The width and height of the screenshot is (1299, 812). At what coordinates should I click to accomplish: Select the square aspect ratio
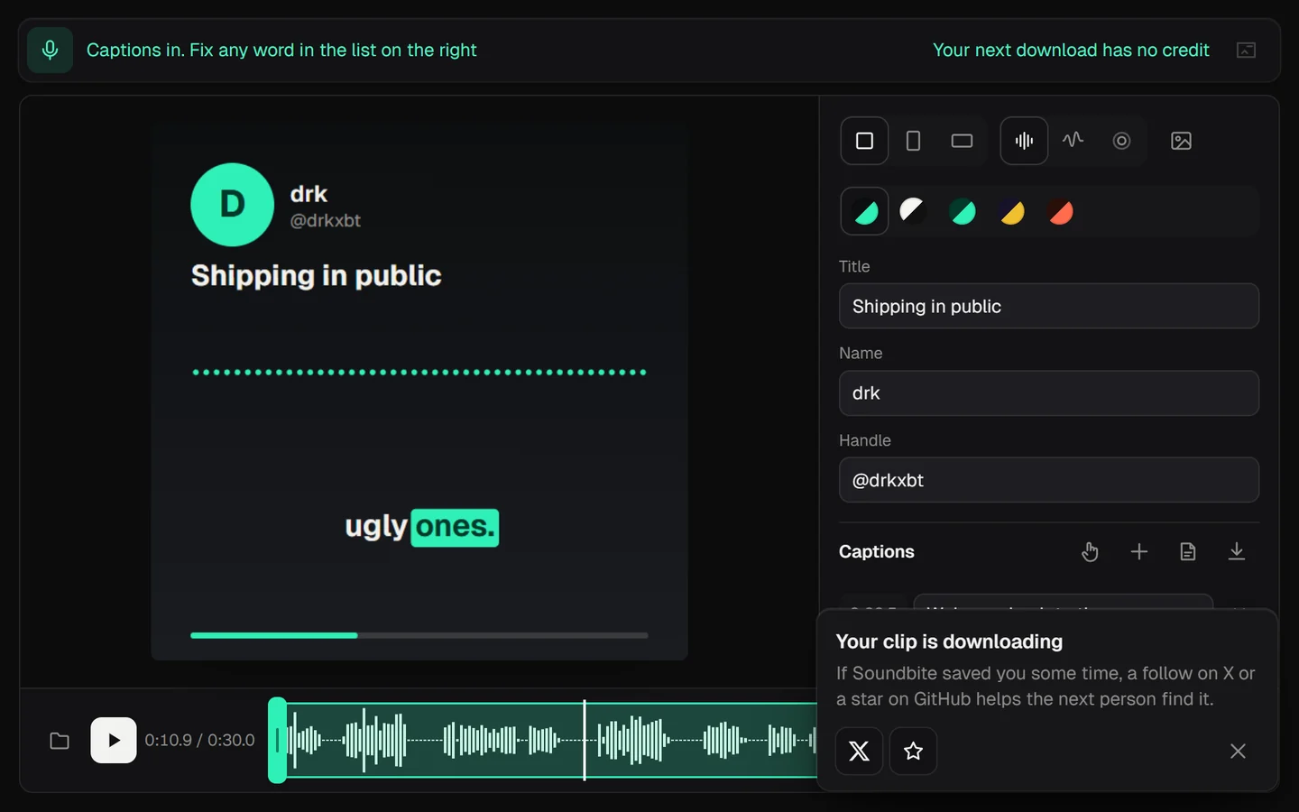[864, 141]
